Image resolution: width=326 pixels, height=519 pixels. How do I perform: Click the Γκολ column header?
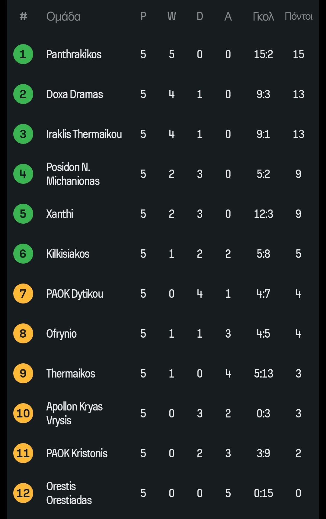pos(263,16)
